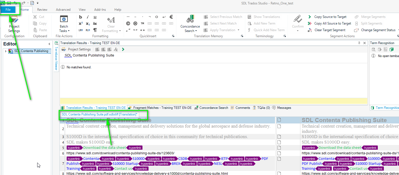Click the green termbase icon in Term Recognition

click(392, 50)
